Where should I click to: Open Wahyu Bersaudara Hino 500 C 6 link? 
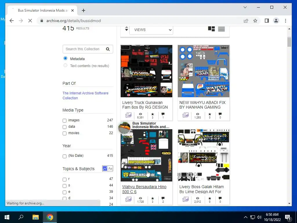pos(144,189)
